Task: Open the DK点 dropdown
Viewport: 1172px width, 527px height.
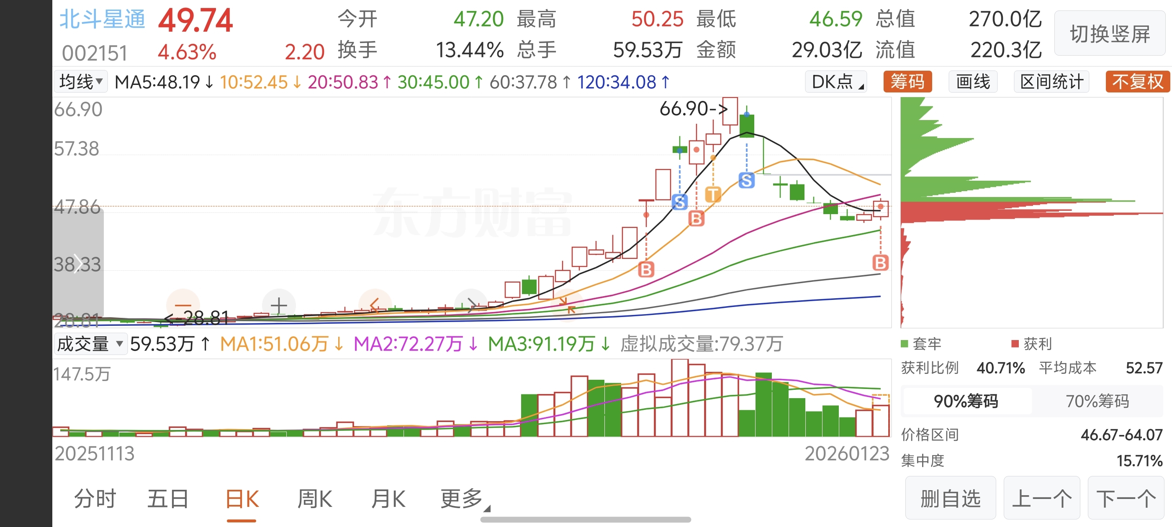Action: pyautogui.click(x=836, y=82)
